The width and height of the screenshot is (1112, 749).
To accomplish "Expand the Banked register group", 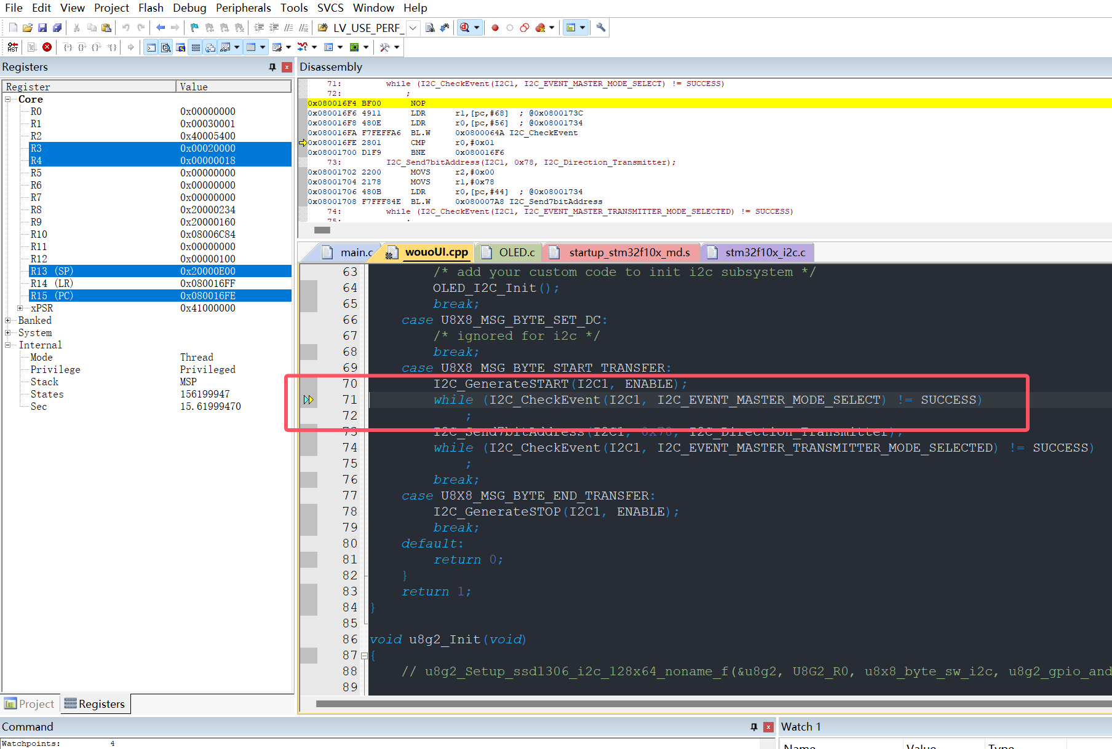I will 8,321.
